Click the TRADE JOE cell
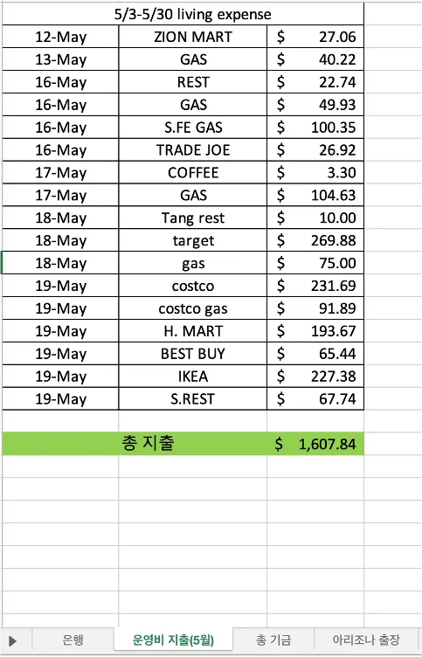 [193, 150]
